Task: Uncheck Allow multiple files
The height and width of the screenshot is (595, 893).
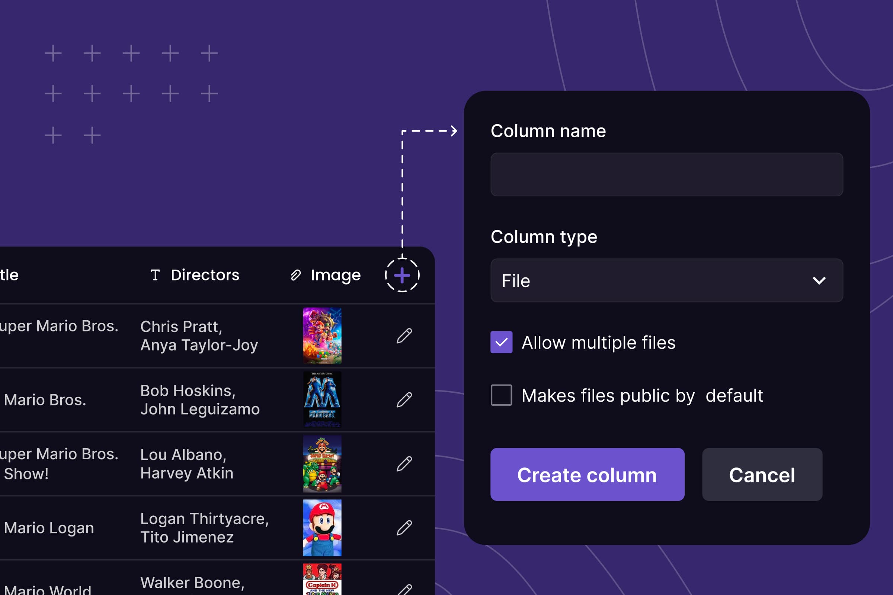Action: pyautogui.click(x=501, y=342)
